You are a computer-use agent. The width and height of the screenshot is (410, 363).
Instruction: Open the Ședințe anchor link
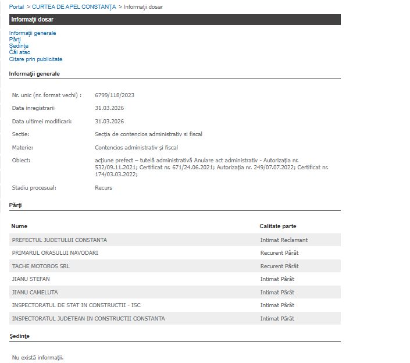19,46
